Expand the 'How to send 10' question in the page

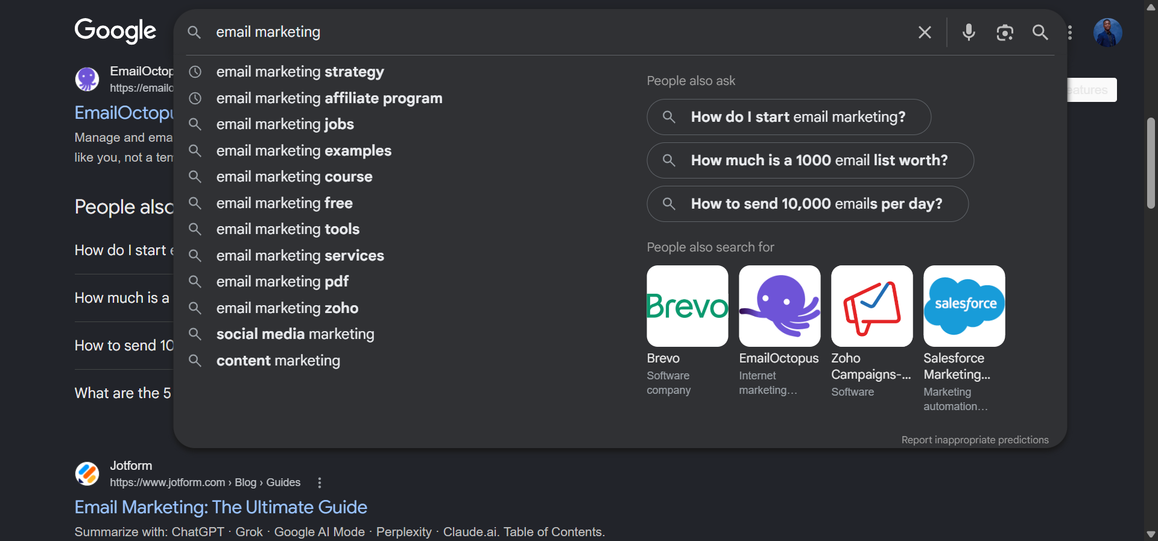coord(124,346)
